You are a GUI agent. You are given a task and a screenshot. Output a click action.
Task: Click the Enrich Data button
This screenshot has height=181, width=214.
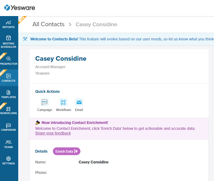coord(66,151)
